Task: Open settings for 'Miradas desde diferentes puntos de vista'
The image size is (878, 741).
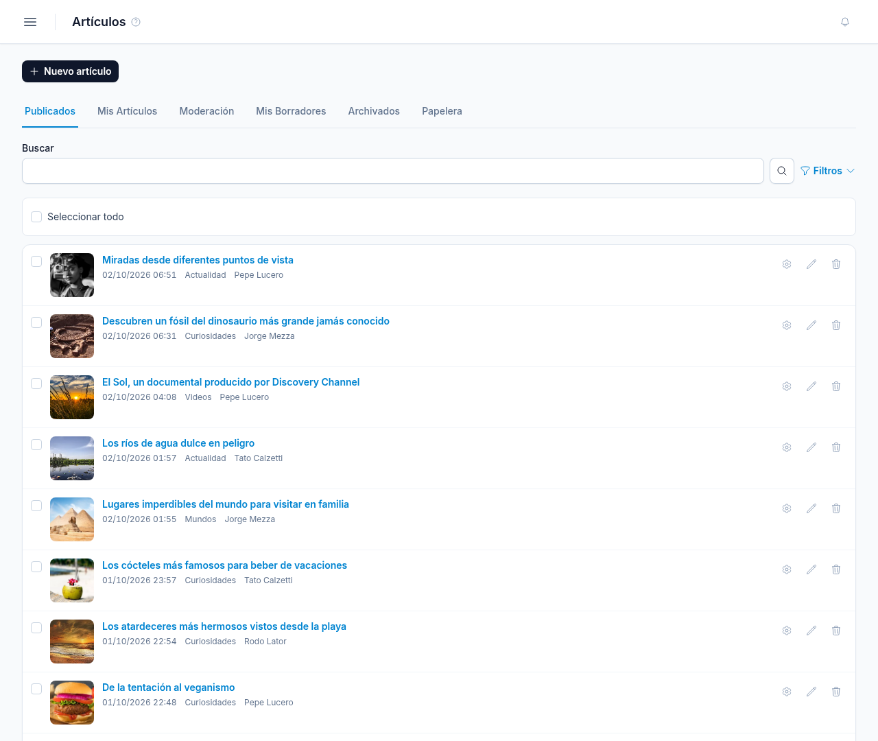Action: 787,264
